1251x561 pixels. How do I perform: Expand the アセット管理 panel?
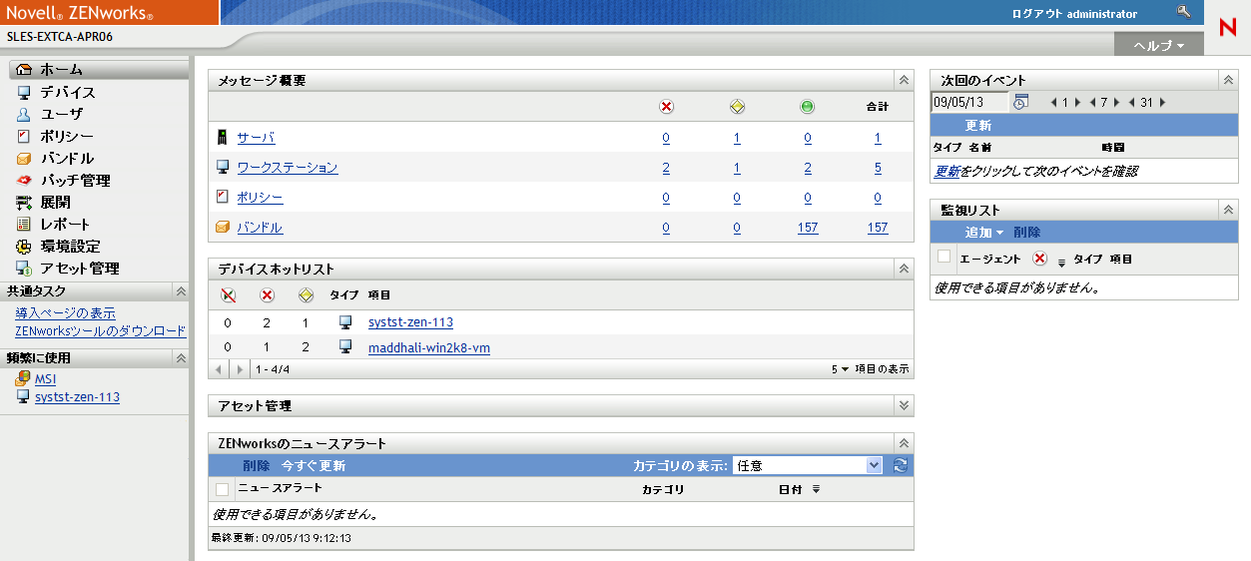point(904,405)
